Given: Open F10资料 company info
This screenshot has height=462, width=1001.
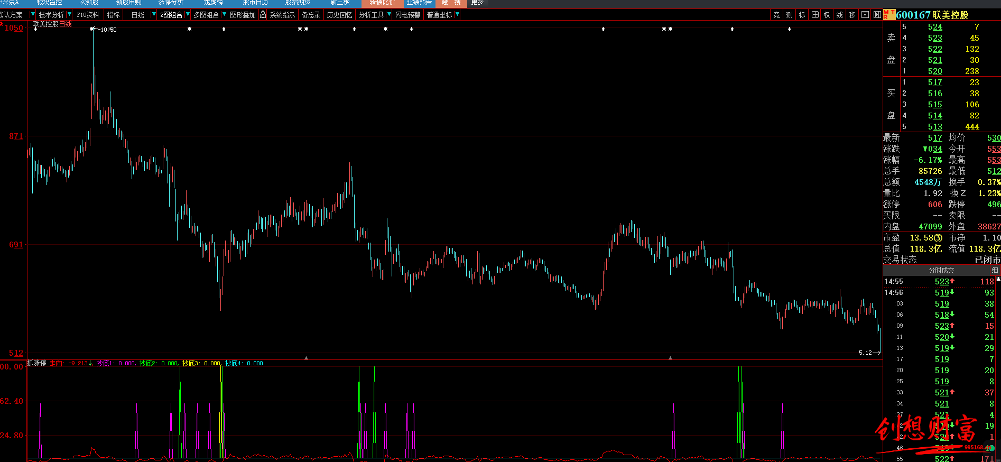Looking at the screenshot, I should point(88,15).
